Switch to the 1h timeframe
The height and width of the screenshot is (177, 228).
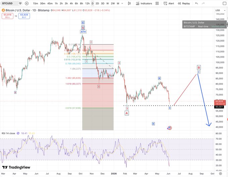(x=56, y=3)
